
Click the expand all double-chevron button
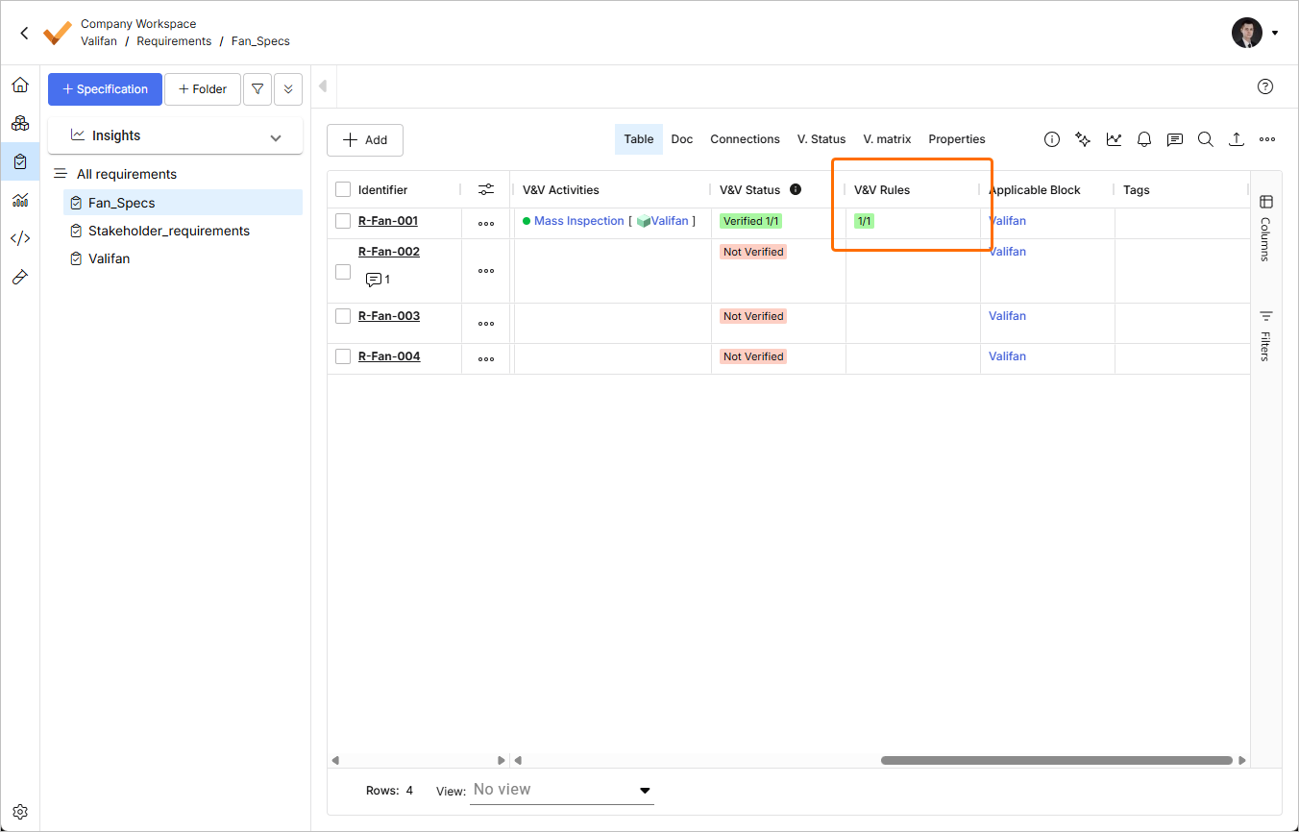288,89
